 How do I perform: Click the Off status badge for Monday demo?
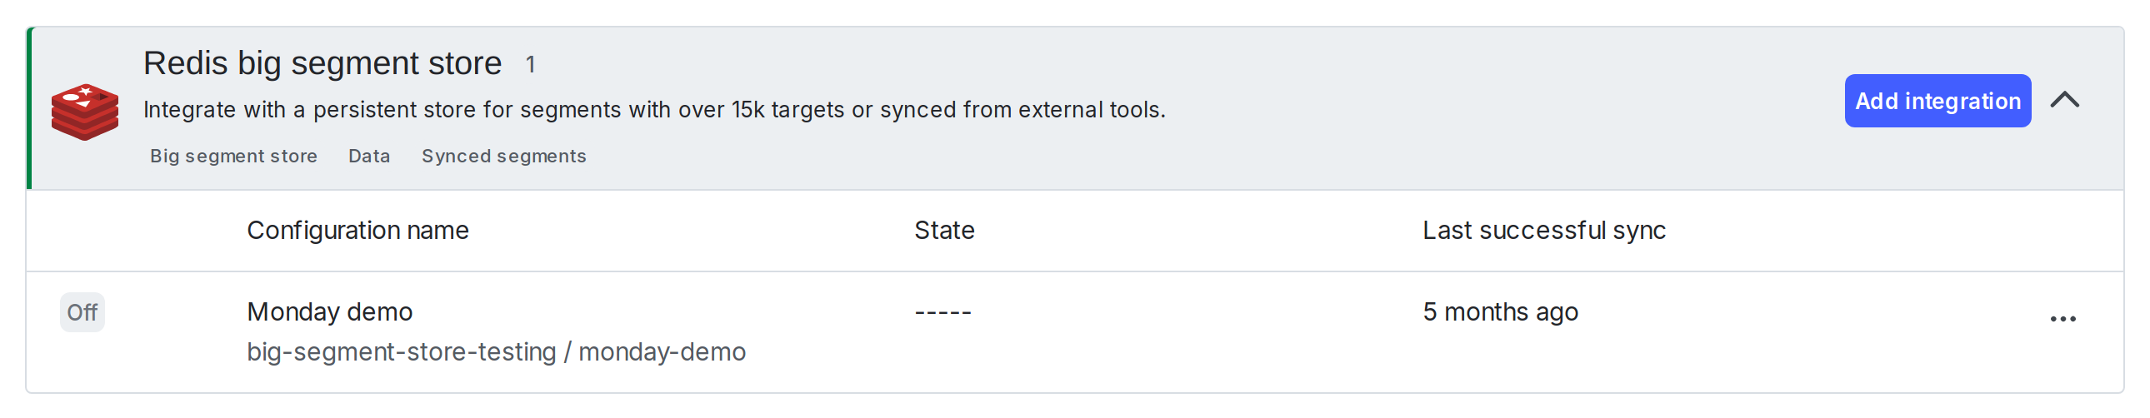click(x=82, y=312)
